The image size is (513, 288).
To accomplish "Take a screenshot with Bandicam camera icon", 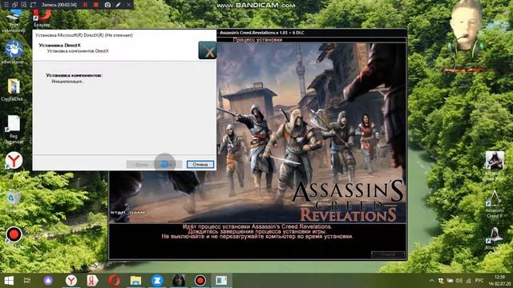I will 107,5.
